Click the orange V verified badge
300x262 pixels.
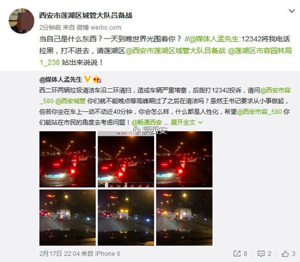tap(87, 79)
